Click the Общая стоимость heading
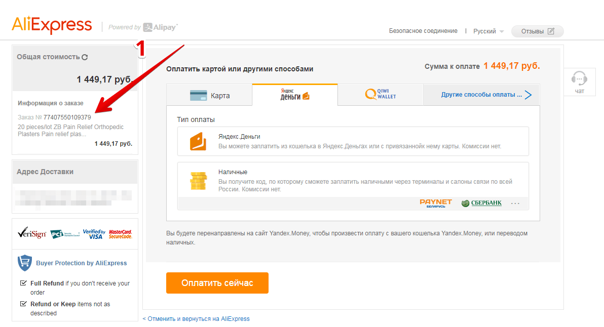The height and width of the screenshot is (327, 604). coord(48,57)
